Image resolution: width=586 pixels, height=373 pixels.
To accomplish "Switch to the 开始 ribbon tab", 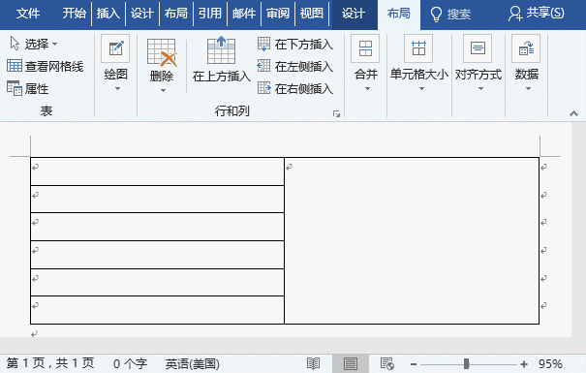I will pyautogui.click(x=74, y=14).
